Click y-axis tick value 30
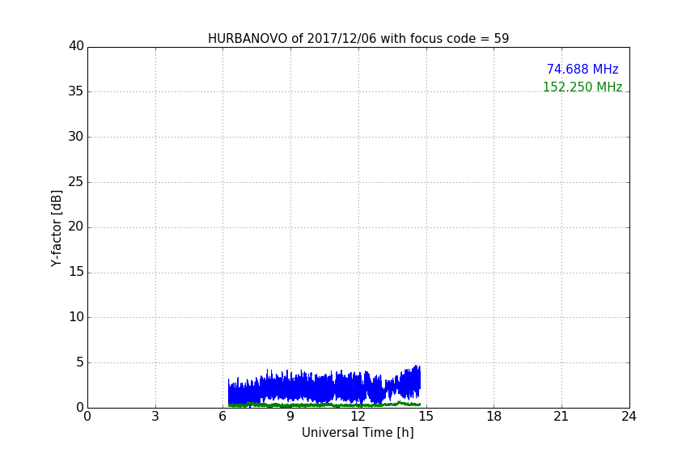Screen dimensions: 699x466 tap(76, 137)
